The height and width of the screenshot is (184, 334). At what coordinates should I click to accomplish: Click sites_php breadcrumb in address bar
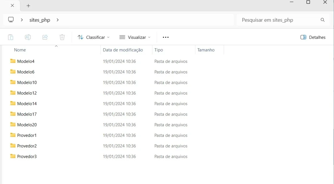[x=40, y=20]
